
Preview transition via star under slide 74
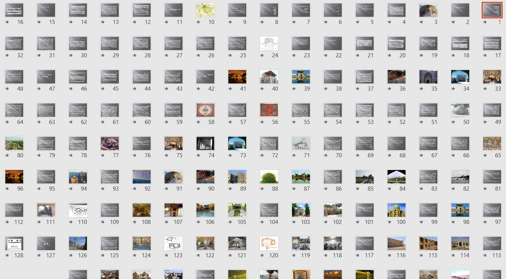coord(198,155)
